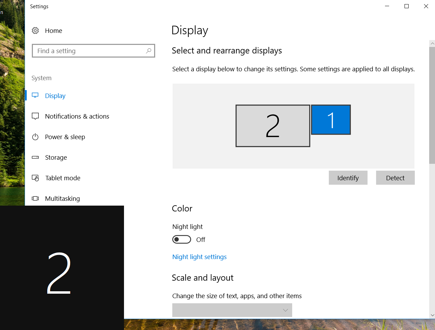Open Night light settings link

pyautogui.click(x=199, y=257)
